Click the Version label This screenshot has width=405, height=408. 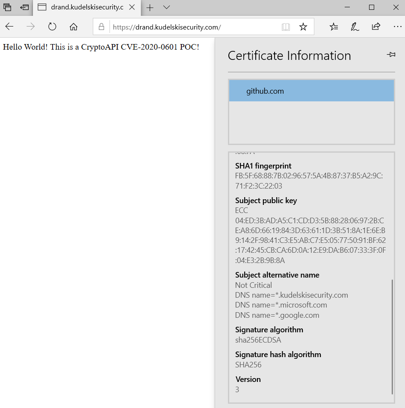point(248,379)
